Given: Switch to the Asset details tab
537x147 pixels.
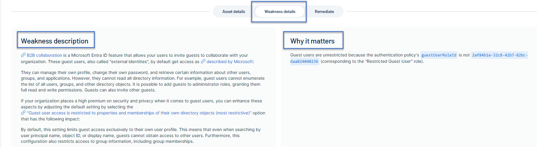Looking at the screenshot, I should point(234,11).
